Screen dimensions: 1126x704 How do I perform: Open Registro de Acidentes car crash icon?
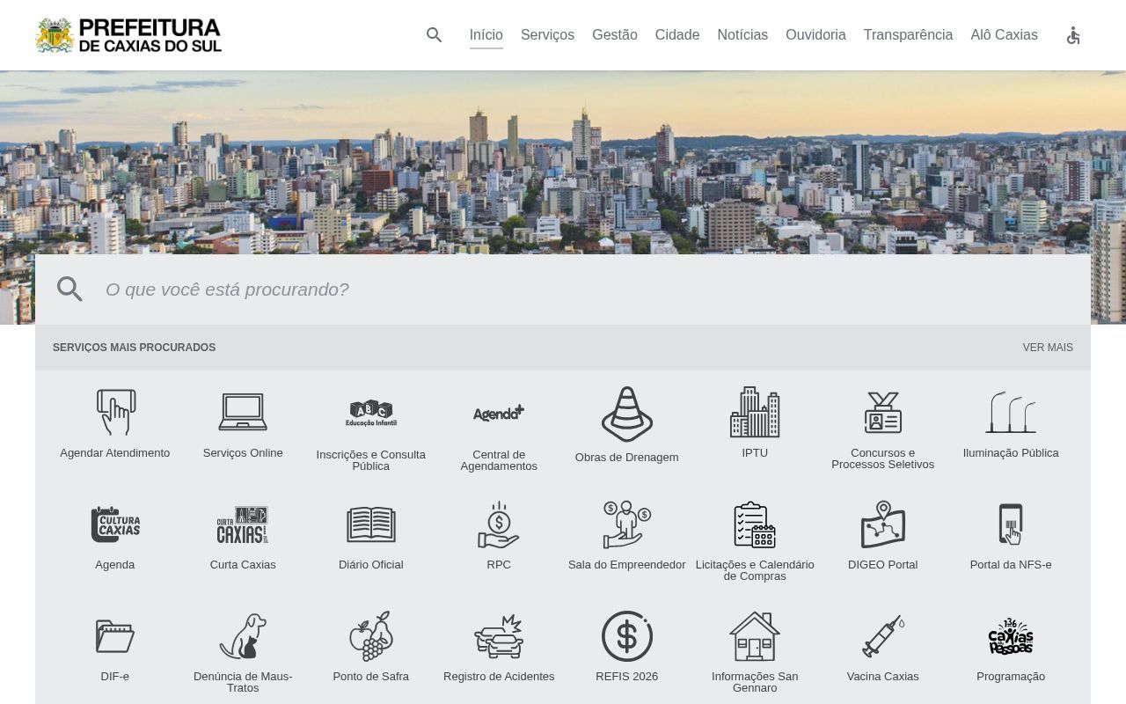(499, 636)
